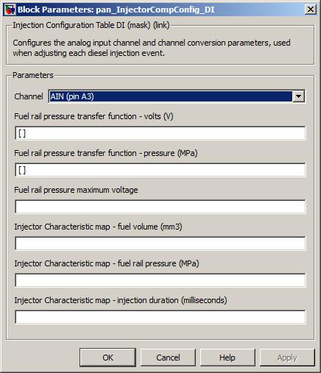Click the Simulink block icon in title bar
This screenshot has height=373, width=321.
coord(10,10)
